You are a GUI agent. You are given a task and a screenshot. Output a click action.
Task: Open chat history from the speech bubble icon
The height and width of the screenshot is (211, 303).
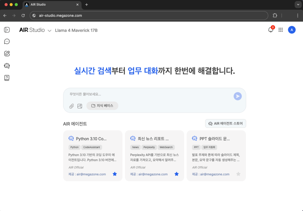(7, 41)
